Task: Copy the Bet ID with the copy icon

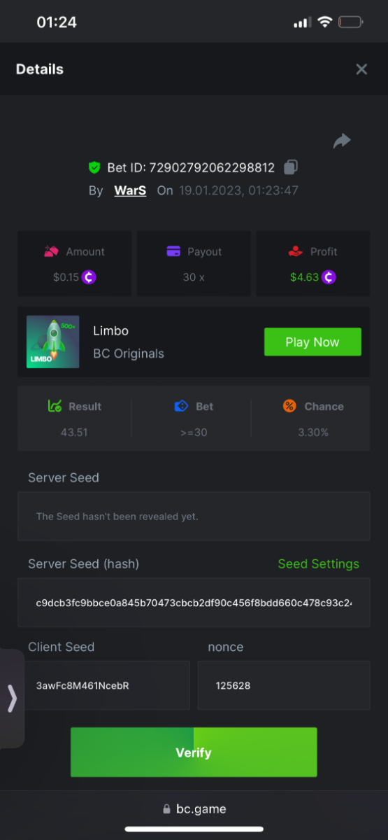Action: tap(291, 167)
